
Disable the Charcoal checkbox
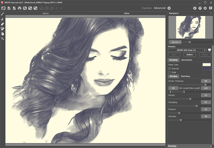[170, 69]
